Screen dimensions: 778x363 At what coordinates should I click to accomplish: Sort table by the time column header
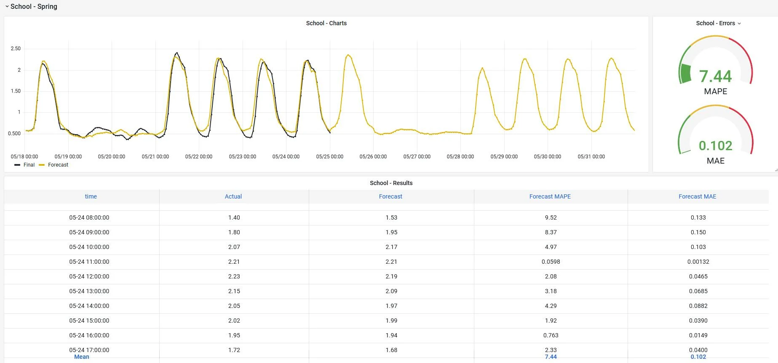91,196
